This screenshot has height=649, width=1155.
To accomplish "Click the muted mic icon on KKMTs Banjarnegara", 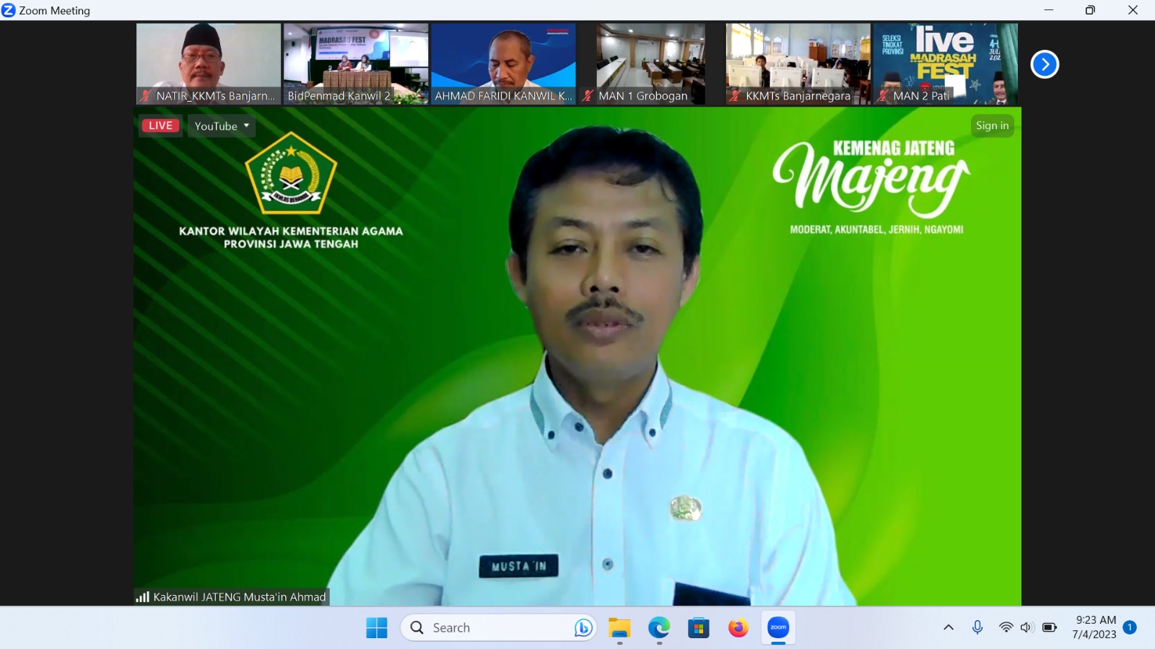I will (735, 96).
